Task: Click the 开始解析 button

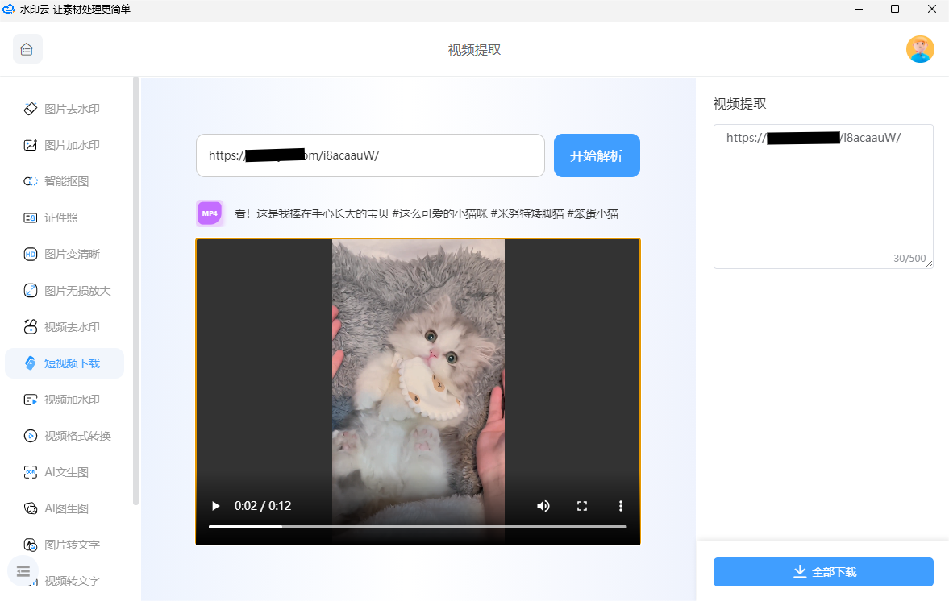Action: (x=597, y=155)
